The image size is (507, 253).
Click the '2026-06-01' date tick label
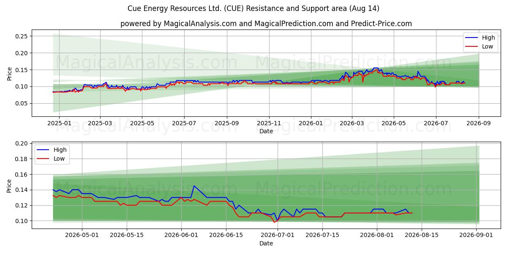182,235
